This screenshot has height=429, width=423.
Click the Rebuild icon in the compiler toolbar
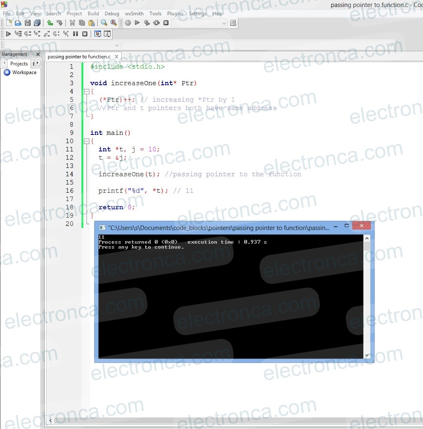[156, 23]
